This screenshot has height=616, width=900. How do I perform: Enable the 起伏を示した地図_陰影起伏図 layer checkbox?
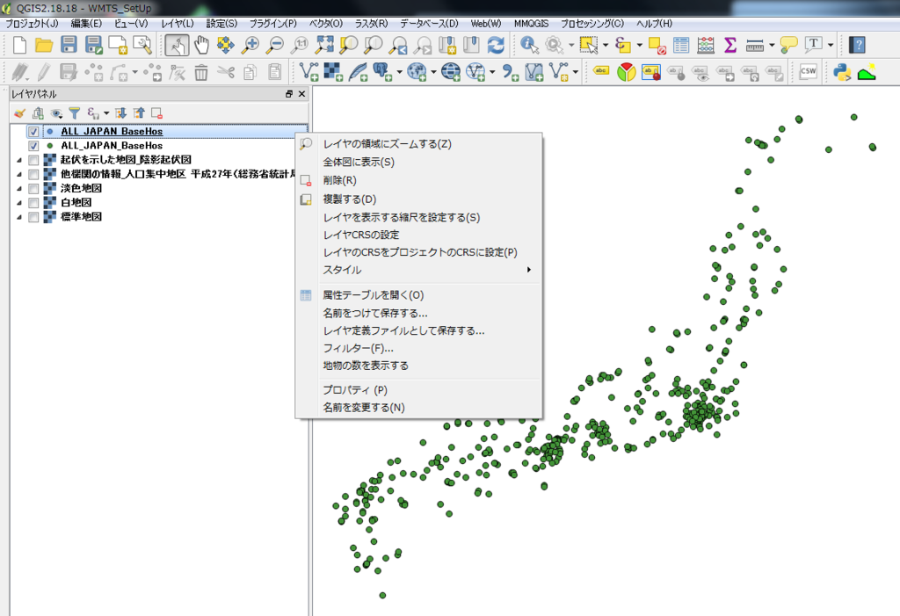pos(33,160)
